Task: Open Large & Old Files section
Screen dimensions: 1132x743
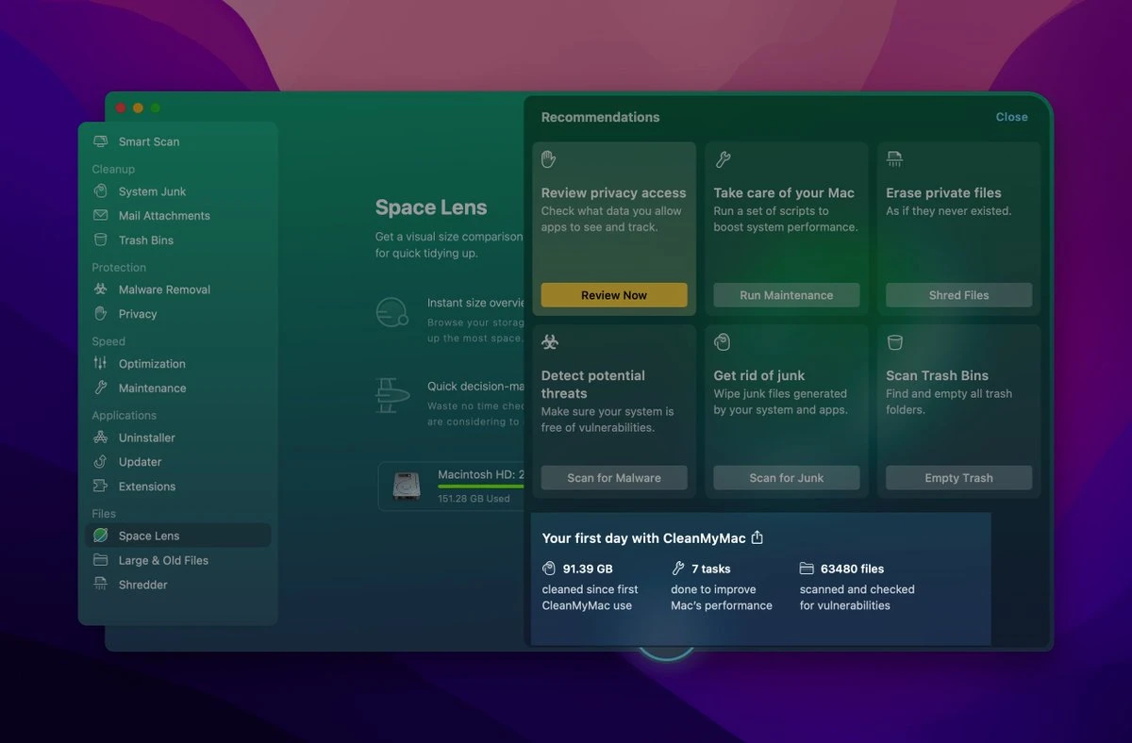Action: tap(163, 560)
